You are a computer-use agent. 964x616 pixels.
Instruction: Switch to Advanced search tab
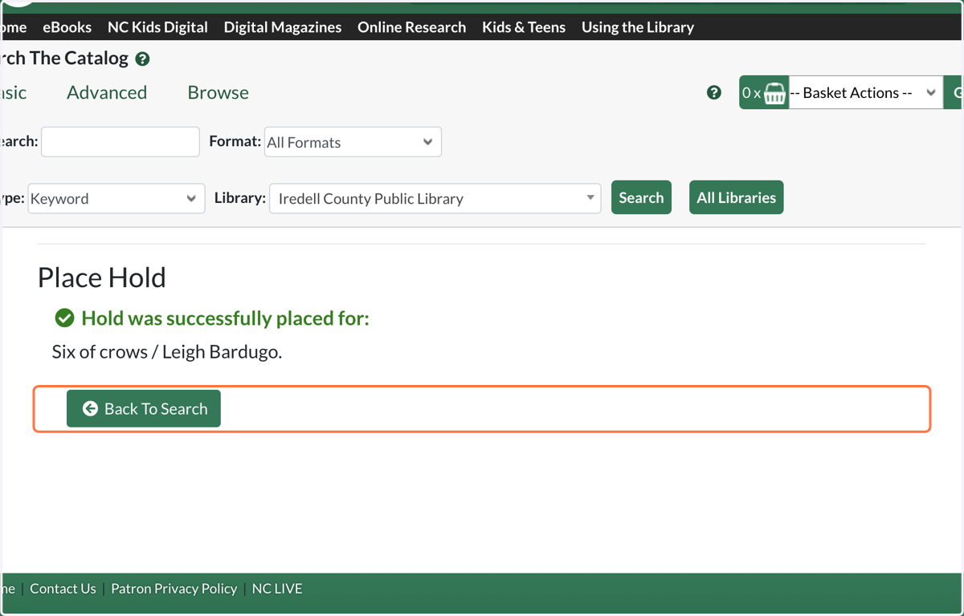107,92
